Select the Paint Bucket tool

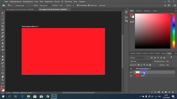[x=2, y=53]
